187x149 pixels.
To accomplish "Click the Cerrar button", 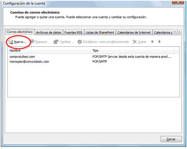I will coord(171,139).
